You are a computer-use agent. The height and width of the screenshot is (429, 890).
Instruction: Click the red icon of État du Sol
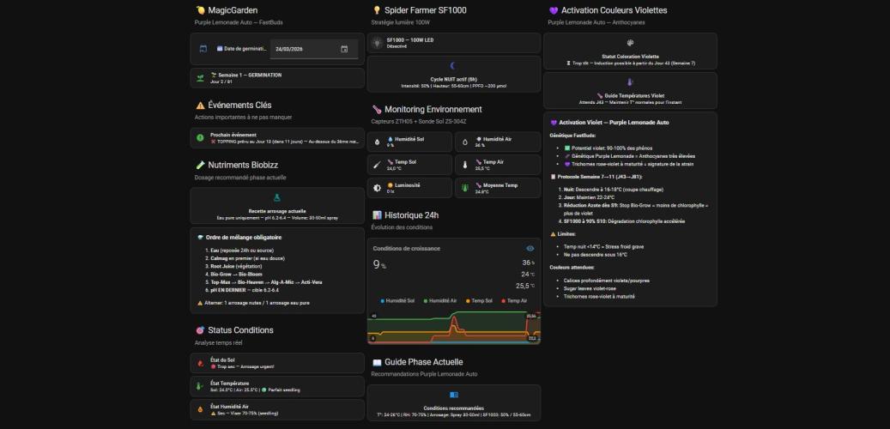[x=200, y=363]
